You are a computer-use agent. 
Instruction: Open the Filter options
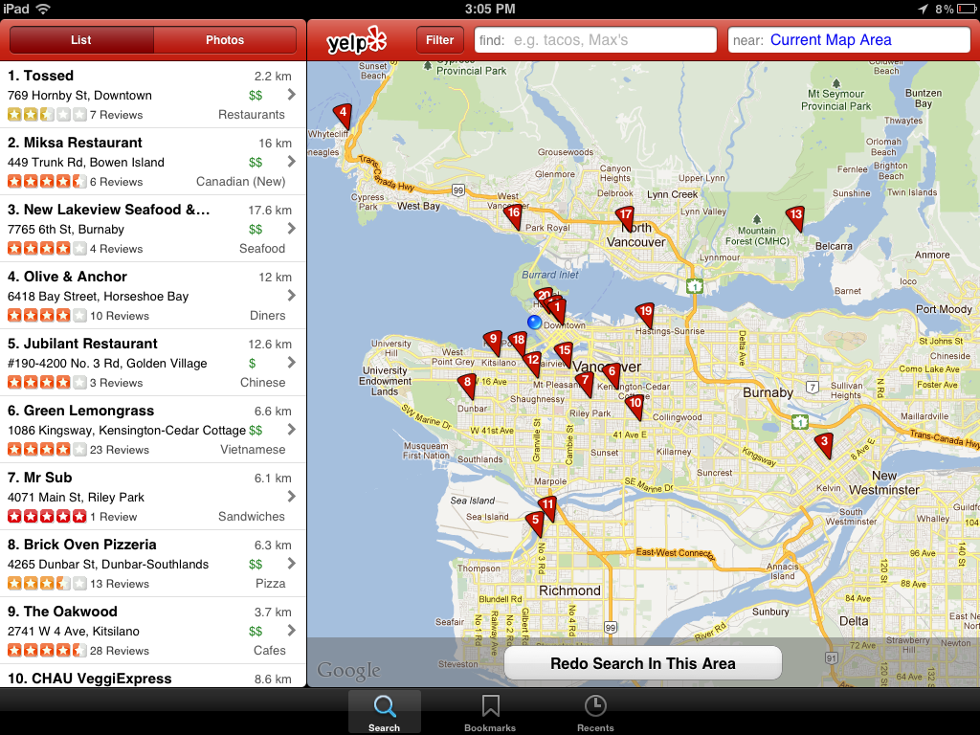pos(440,40)
